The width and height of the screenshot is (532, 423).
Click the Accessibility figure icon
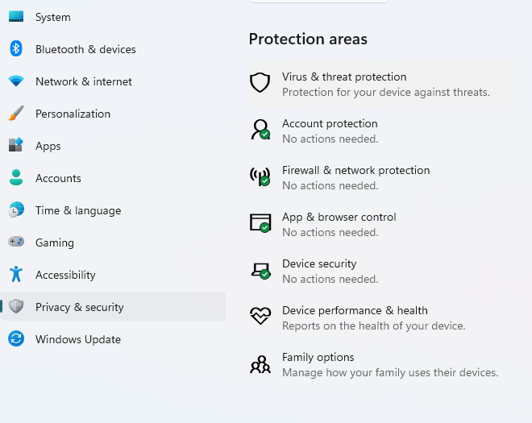pyautogui.click(x=16, y=275)
